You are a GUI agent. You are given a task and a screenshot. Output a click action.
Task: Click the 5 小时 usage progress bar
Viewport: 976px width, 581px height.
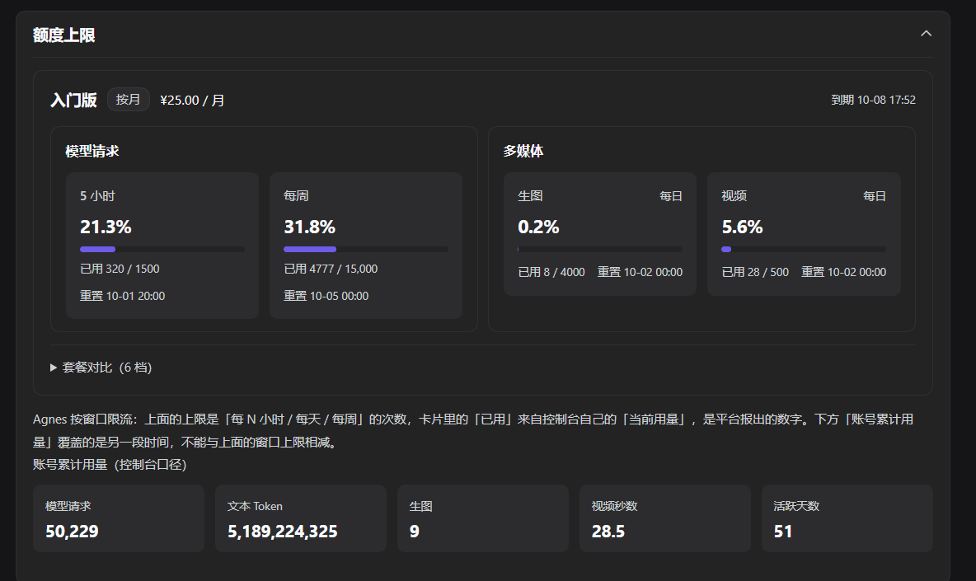[x=162, y=250]
